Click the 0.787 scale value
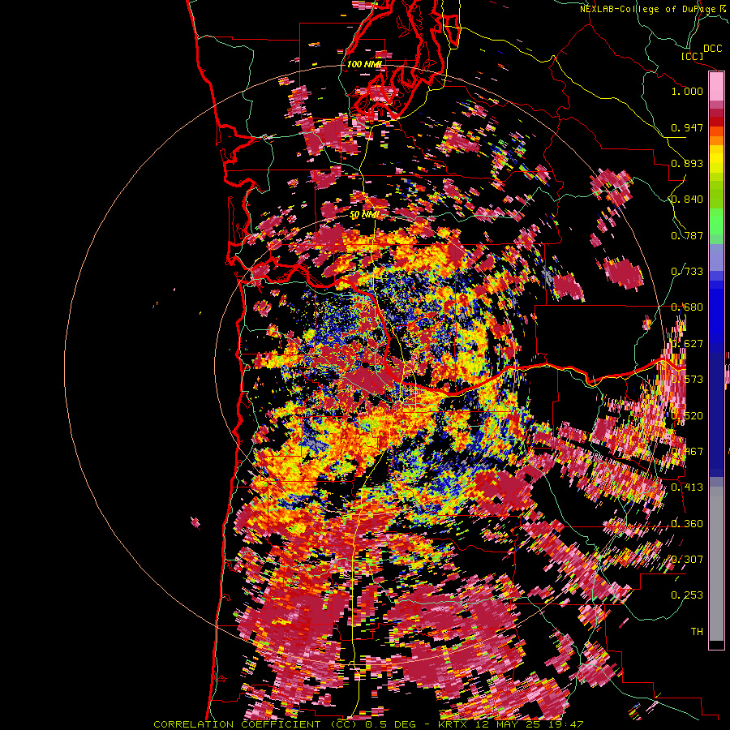The height and width of the screenshot is (730, 730). (687, 235)
